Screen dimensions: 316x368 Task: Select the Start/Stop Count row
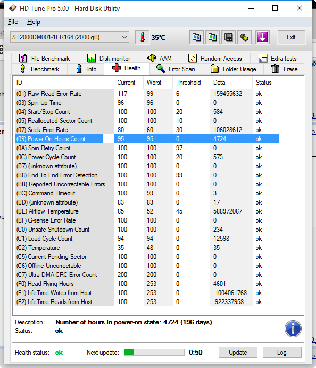(147, 112)
